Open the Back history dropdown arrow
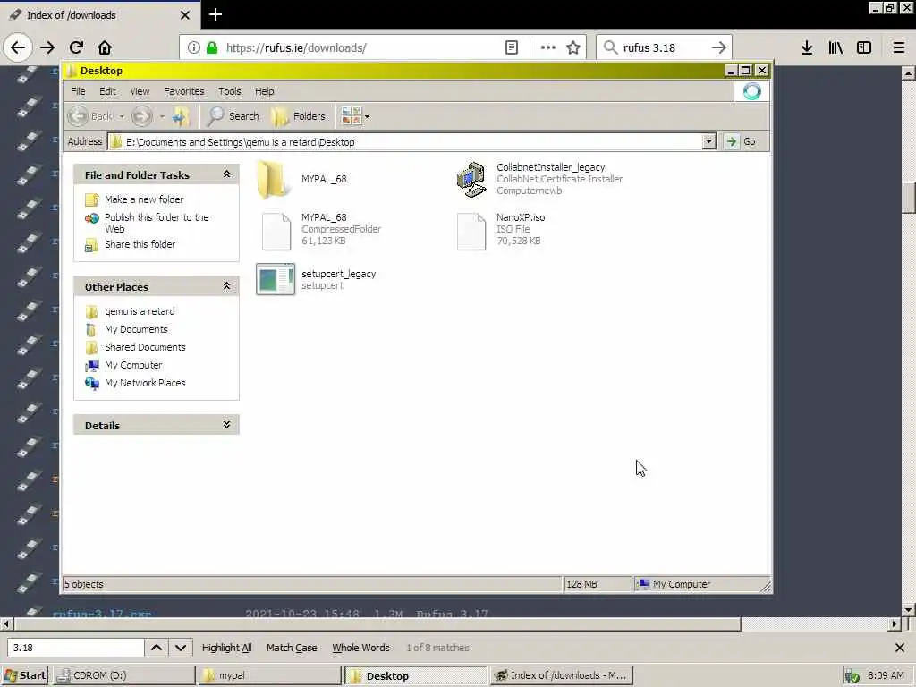 tap(122, 116)
